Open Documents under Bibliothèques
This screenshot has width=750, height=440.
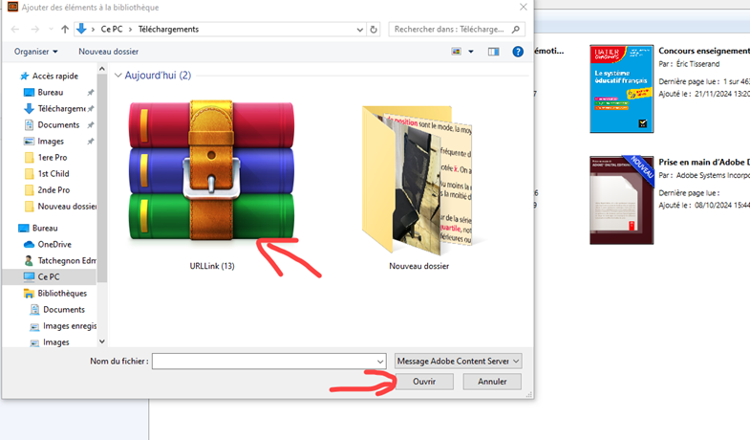pyautogui.click(x=64, y=309)
